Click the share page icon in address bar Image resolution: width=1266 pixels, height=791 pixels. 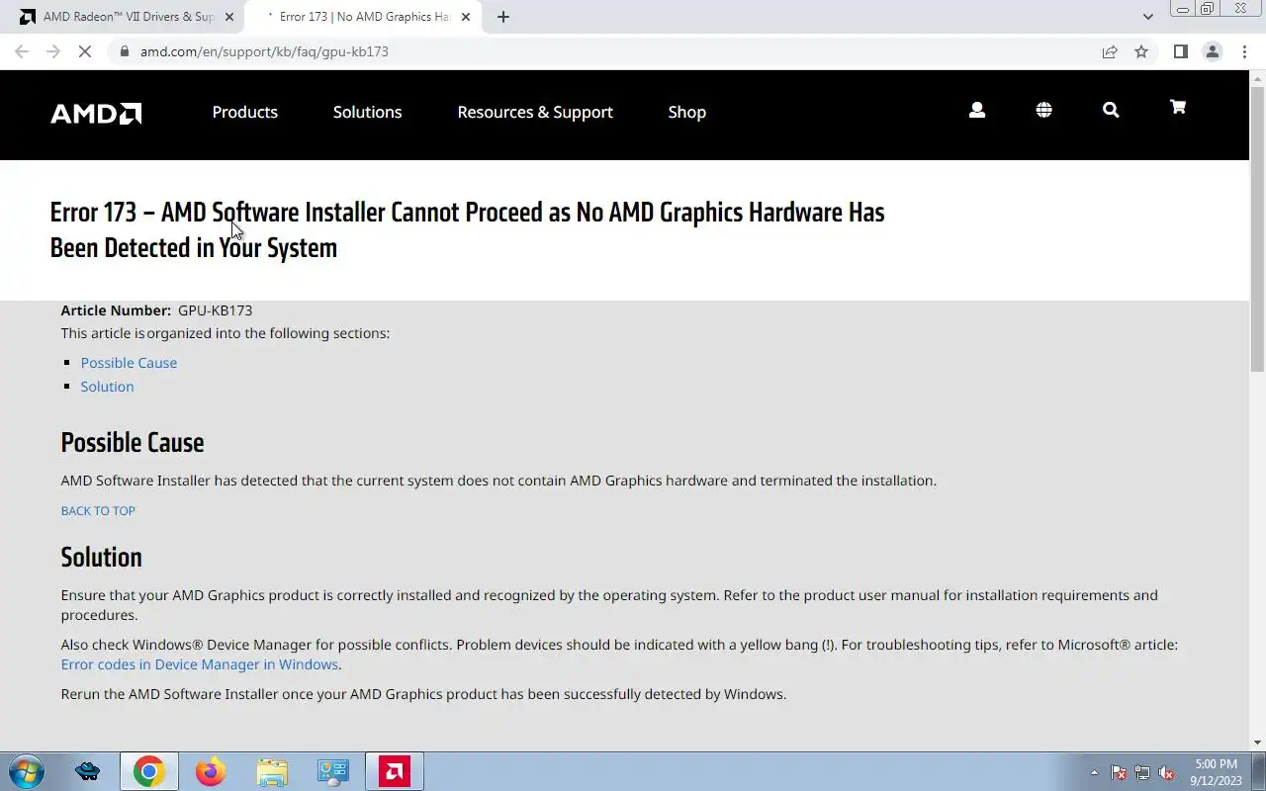pos(1110,51)
